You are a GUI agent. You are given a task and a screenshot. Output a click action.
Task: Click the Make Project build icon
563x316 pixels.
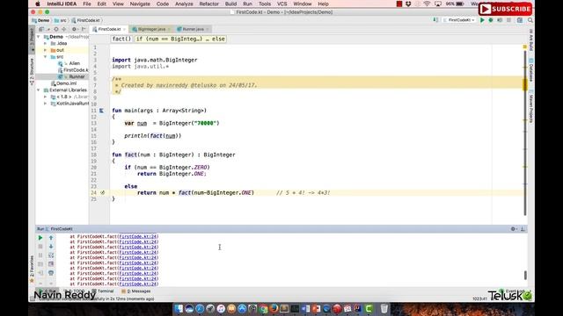pyautogui.click(x=435, y=20)
